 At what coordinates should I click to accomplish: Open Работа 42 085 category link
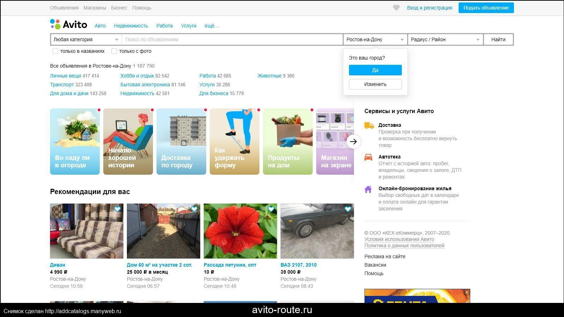(208, 76)
